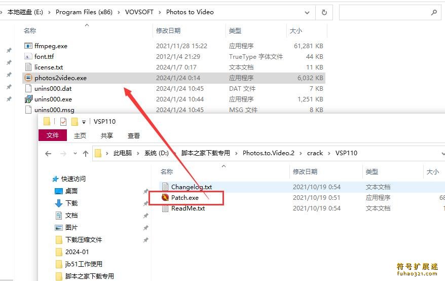This screenshot has width=445, height=281.
Task: Expand address history dropdown in back window
Action: tap(307, 13)
